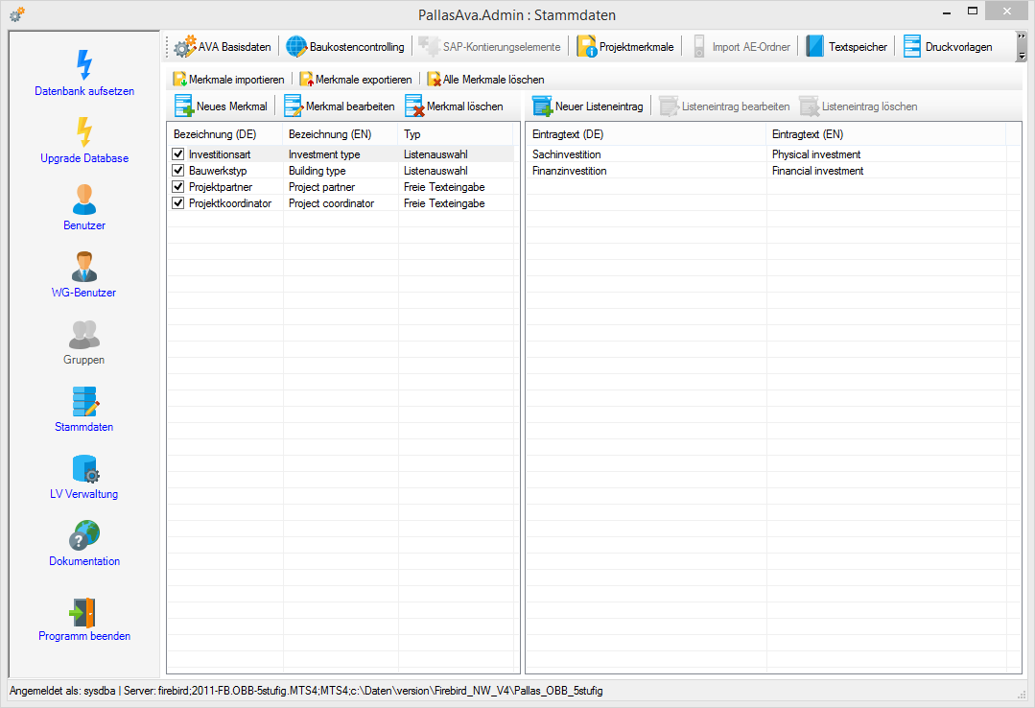Click the Upgrade Database link label
This screenshot has height=708, width=1035.
(84, 158)
